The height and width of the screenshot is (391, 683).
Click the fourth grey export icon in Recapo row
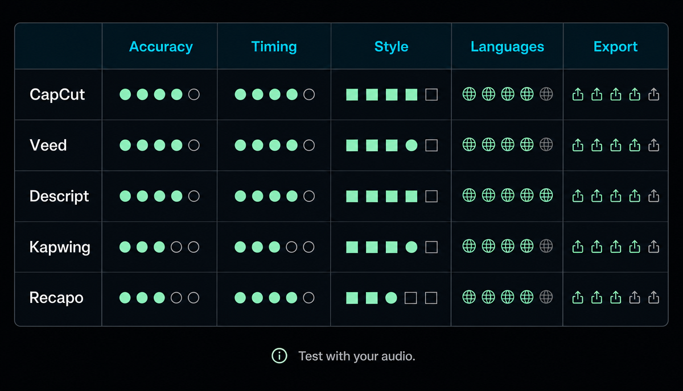coord(635,297)
